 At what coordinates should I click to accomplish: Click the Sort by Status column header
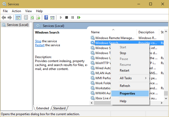point(162,32)
